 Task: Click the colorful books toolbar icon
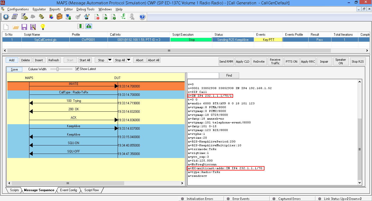tap(51, 17)
